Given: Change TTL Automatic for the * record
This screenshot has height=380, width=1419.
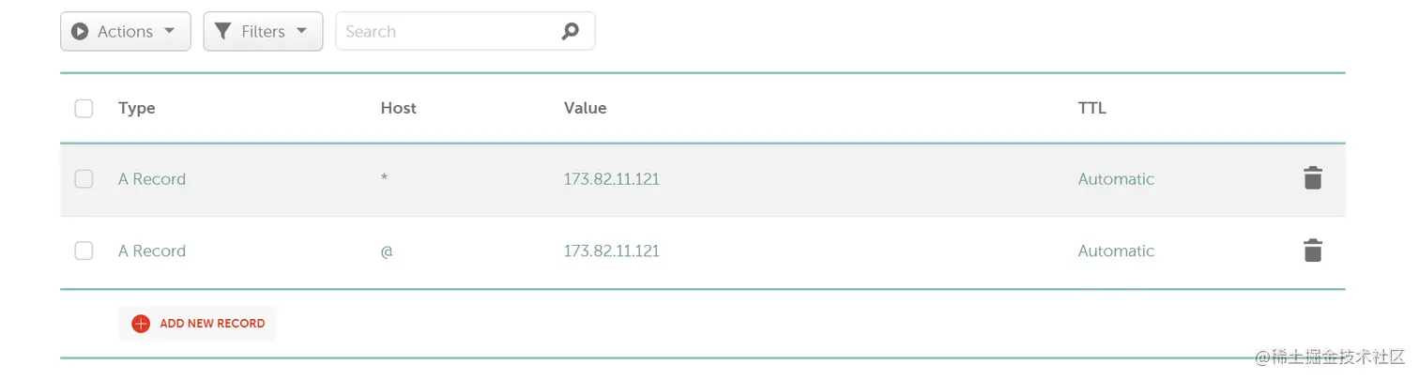Looking at the screenshot, I should (x=1116, y=178).
